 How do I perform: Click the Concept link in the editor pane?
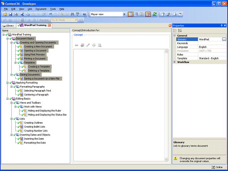tap(78, 35)
